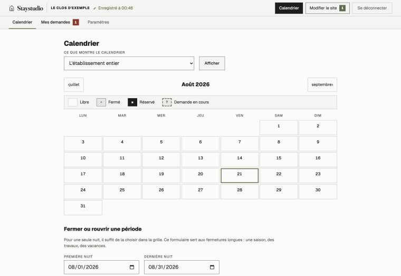Click on day 30 cell
This screenshot has width=401, height=276.
coord(318,192)
